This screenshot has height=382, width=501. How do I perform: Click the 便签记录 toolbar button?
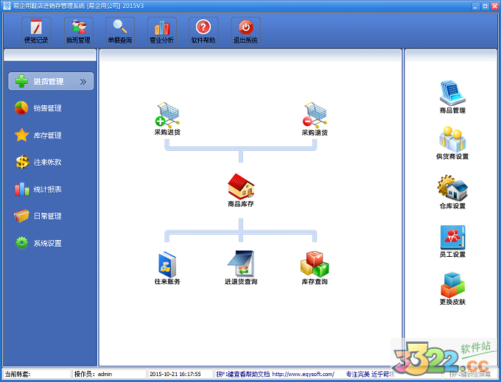point(36,31)
